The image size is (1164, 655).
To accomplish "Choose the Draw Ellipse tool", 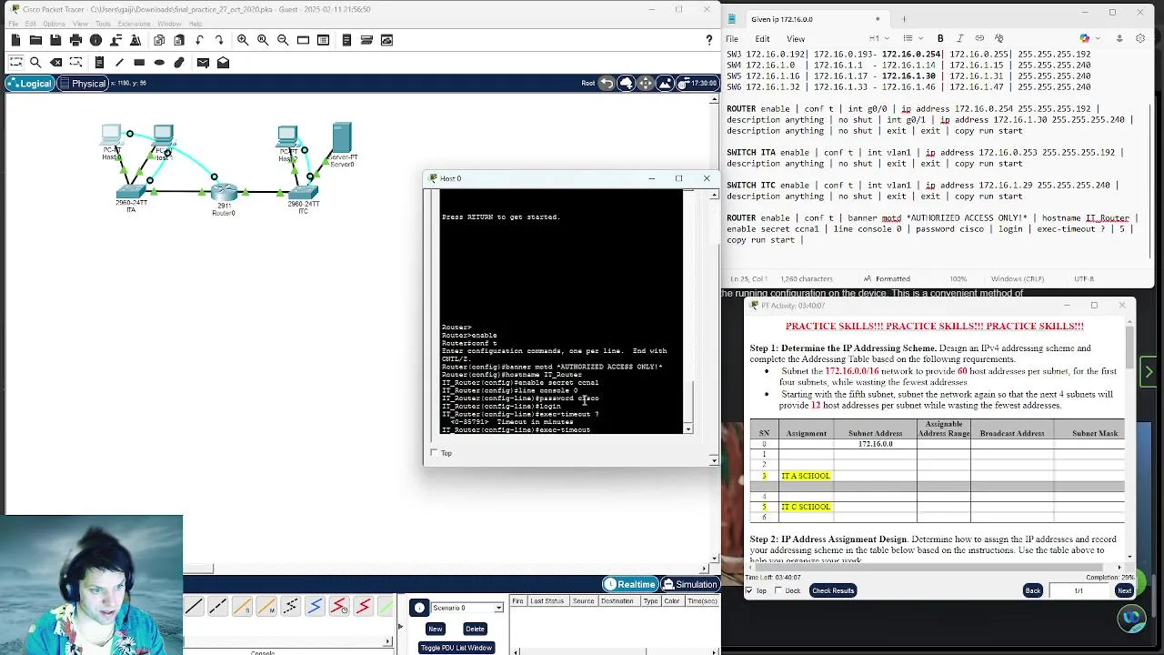I will click(x=159, y=63).
